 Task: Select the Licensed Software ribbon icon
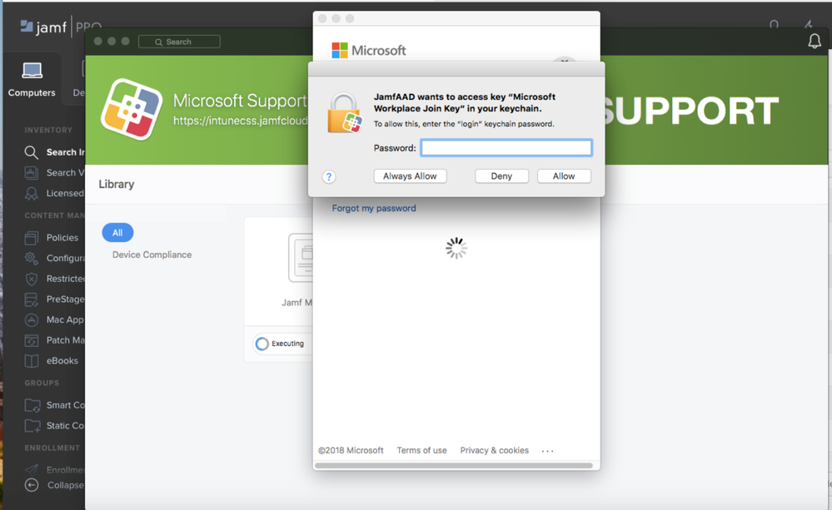[x=32, y=194]
